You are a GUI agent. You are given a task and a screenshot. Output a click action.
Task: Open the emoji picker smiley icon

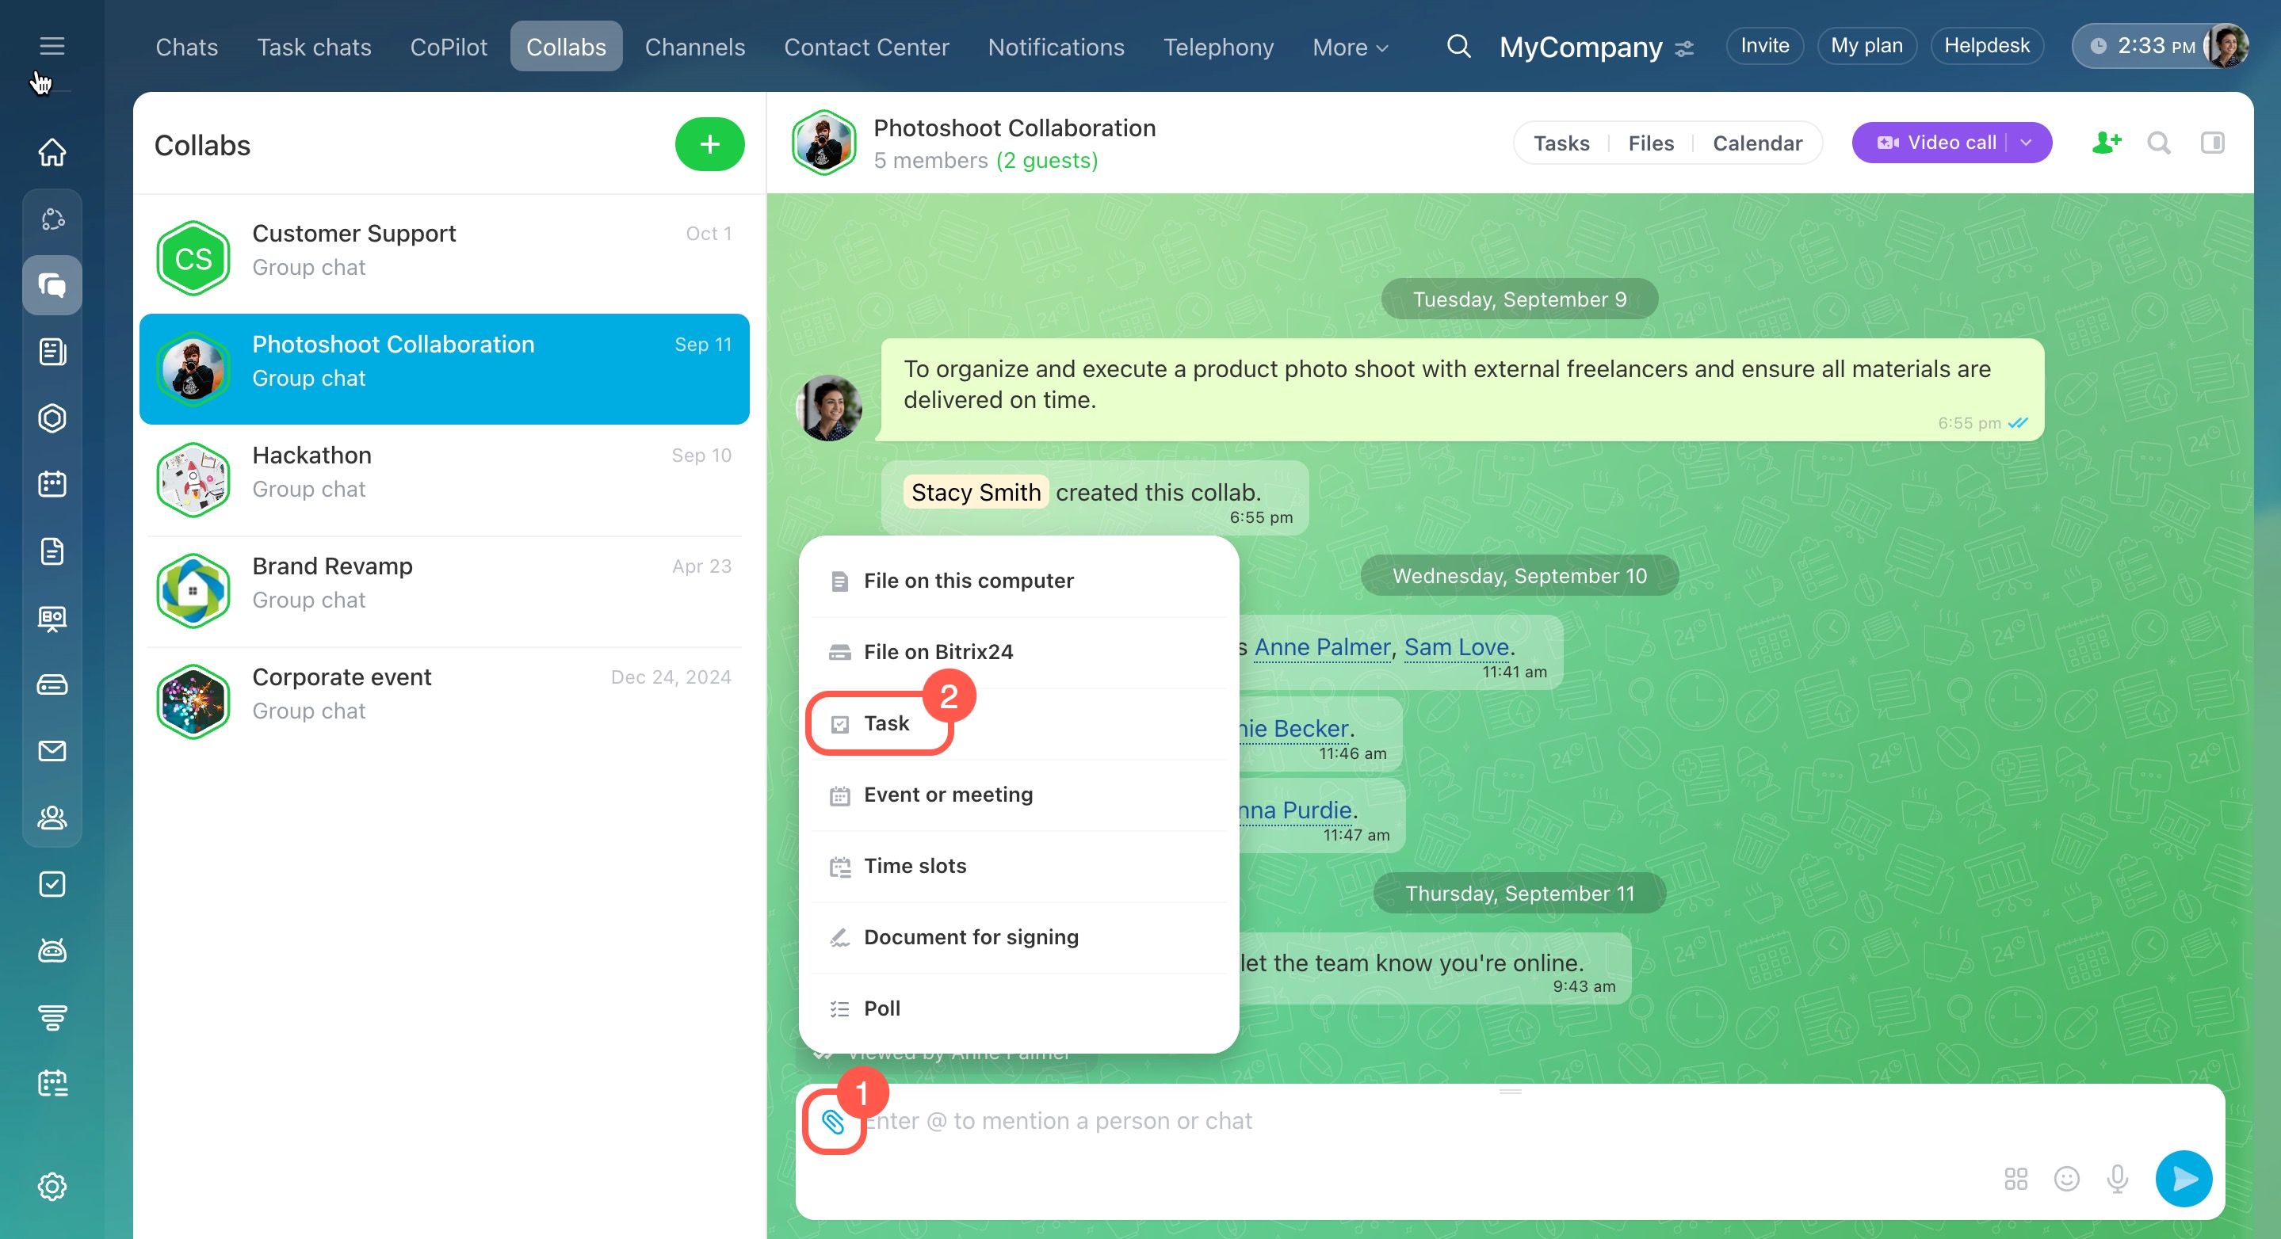click(2066, 1178)
